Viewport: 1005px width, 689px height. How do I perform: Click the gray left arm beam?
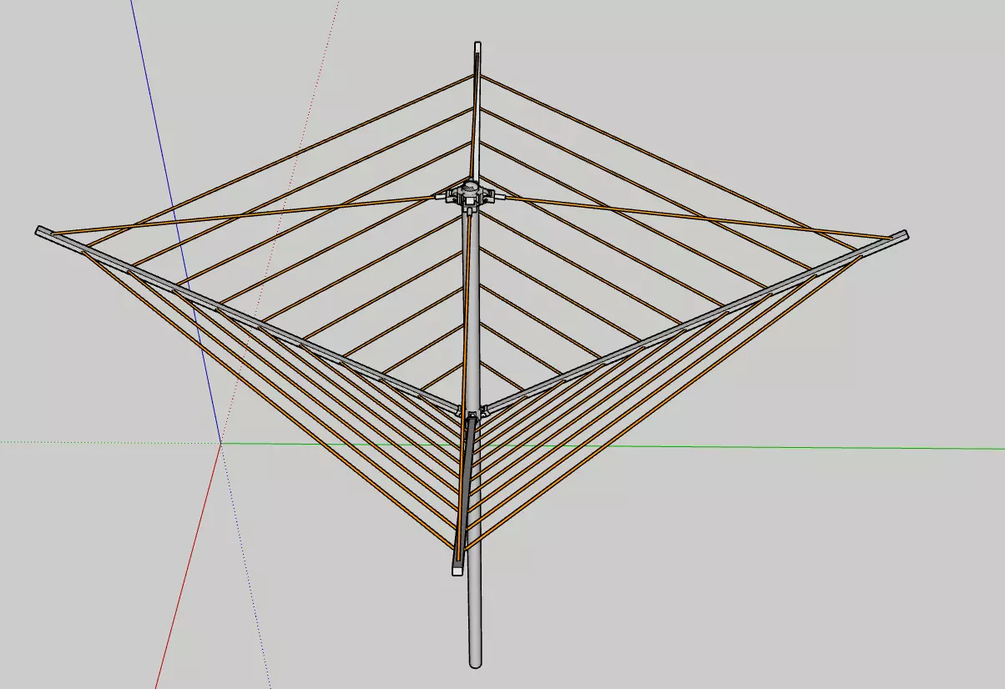click(x=250, y=321)
